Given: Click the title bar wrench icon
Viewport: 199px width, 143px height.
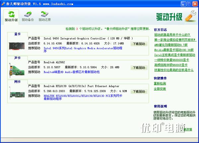Looking at the screenshot, I should tap(3, 4).
